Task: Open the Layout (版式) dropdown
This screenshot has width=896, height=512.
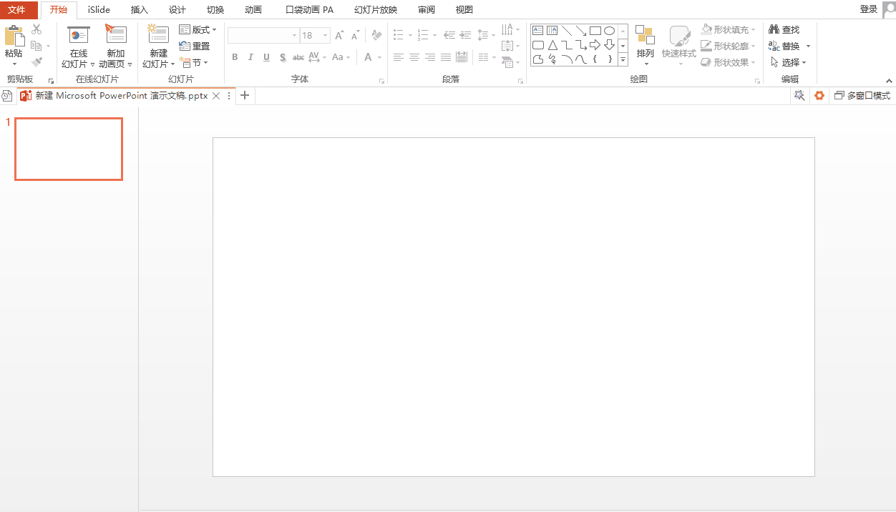Action: [198, 30]
